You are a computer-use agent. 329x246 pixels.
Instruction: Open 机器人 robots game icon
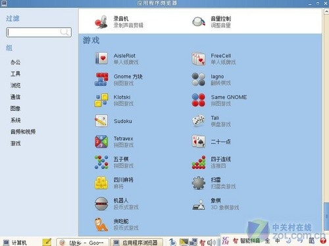tap(101, 204)
